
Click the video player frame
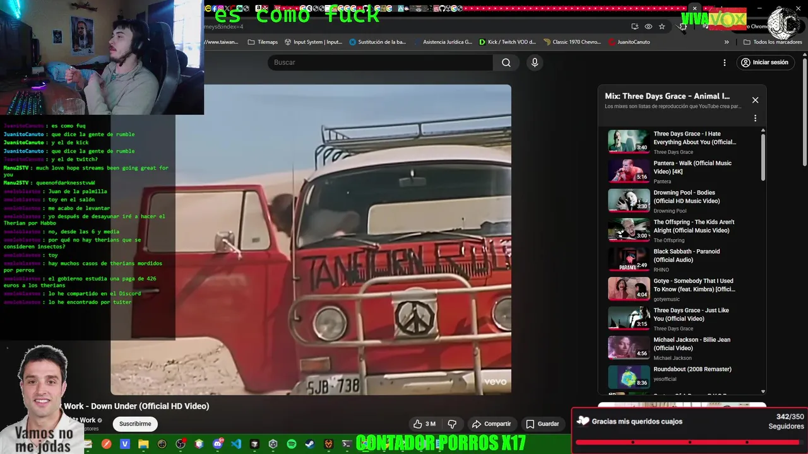pyautogui.click(x=311, y=240)
